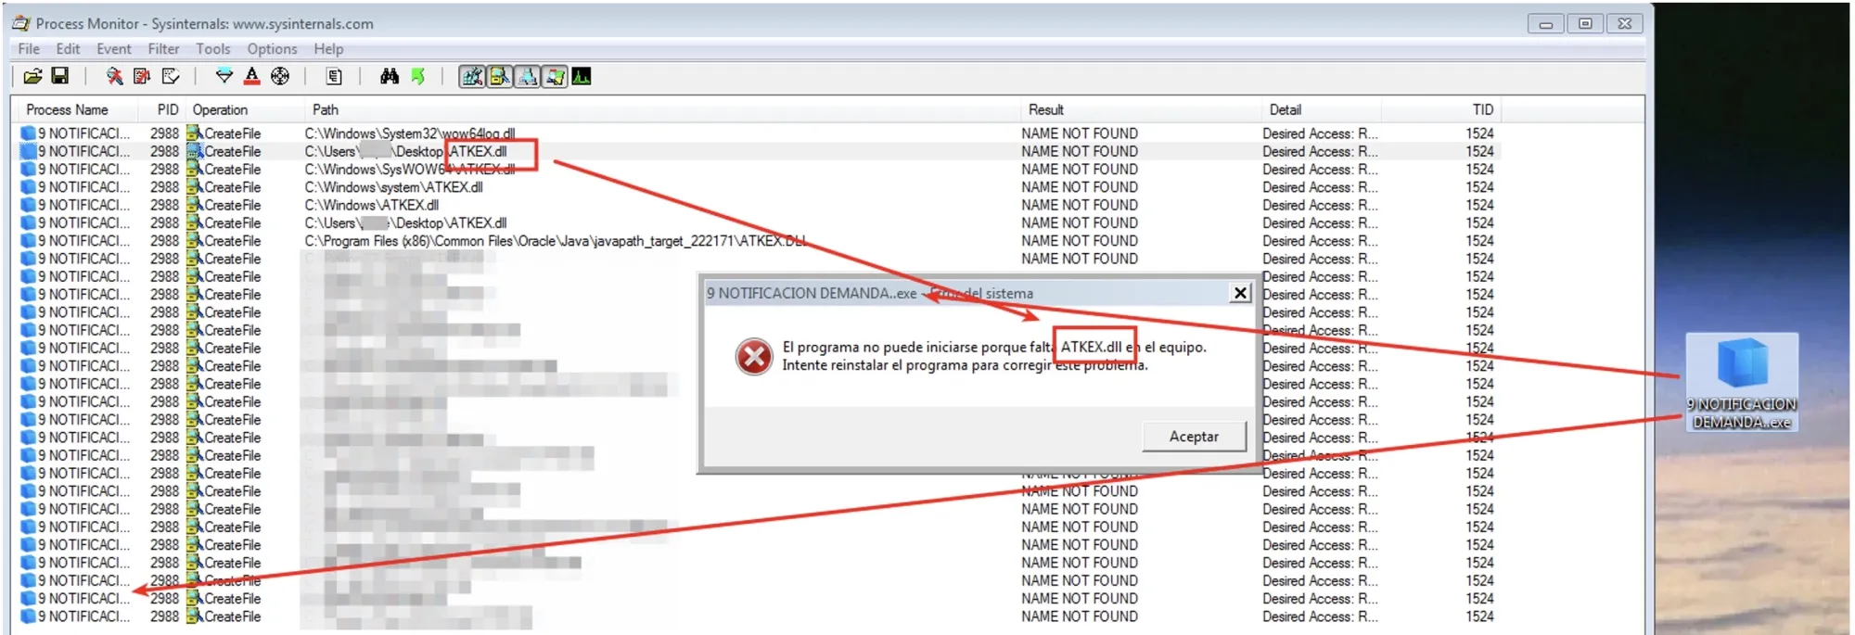
Task: Open the File menu
Action: click(29, 49)
